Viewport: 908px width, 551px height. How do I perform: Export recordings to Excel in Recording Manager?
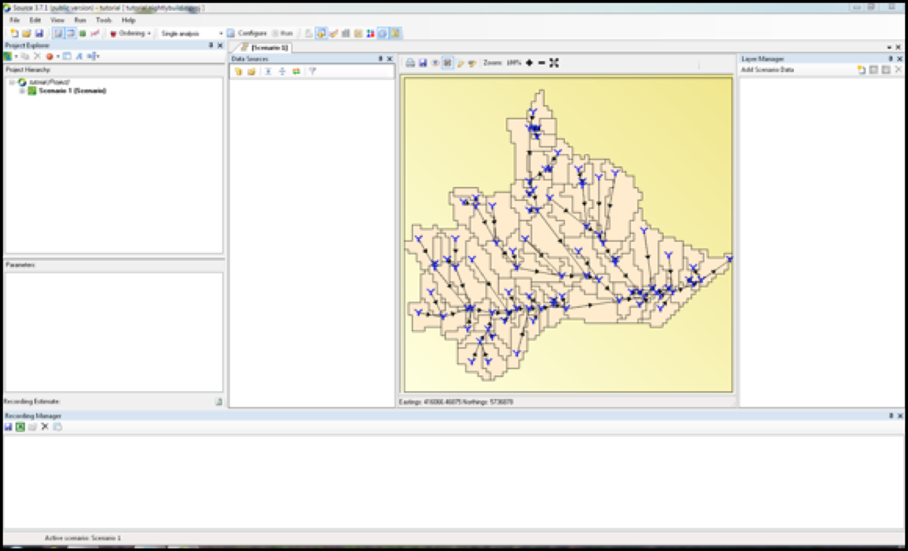click(21, 427)
